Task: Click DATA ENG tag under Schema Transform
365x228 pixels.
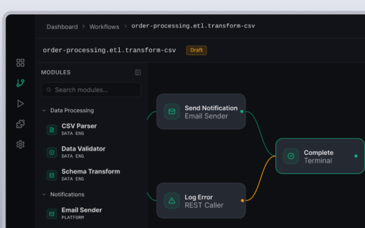Action: [x=73, y=179]
